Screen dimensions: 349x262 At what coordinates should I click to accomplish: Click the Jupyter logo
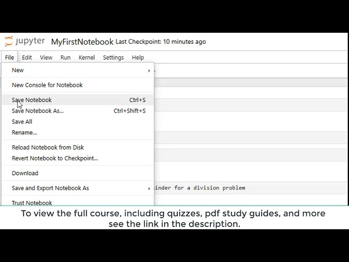click(x=25, y=41)
